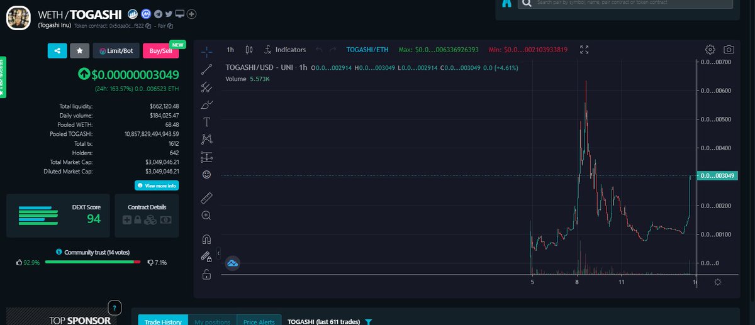
Task: Select the brush drawing tool
Action: click(x=206, y=104)
